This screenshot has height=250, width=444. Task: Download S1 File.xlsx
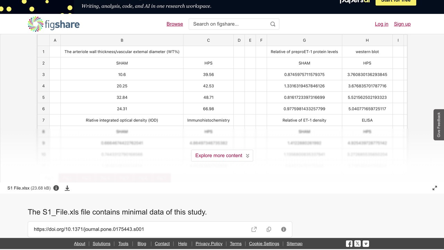(67, 188)
